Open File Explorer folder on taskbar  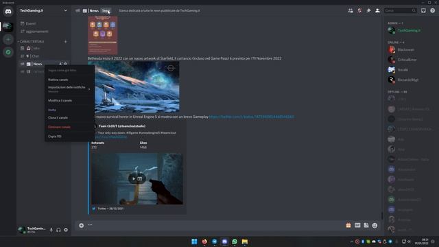click(245, 242)
